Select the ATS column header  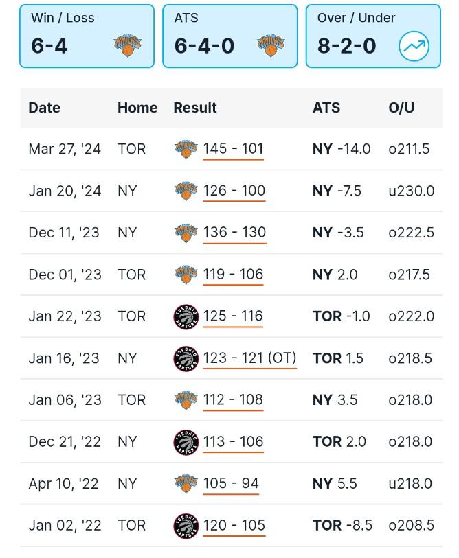326,108
